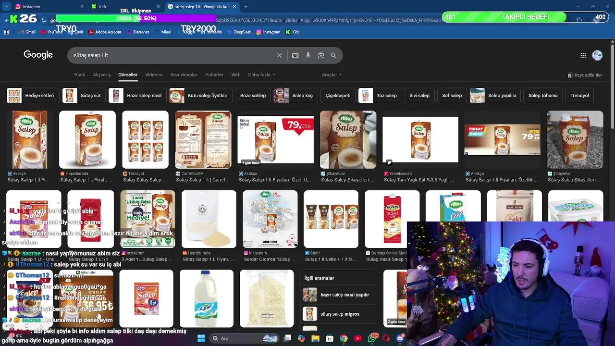
Task: Open the Google apps grid
Action: [x=583, y=55]
